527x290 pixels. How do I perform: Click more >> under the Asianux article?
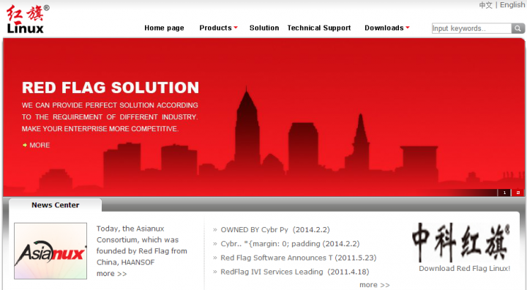[111, 273]
